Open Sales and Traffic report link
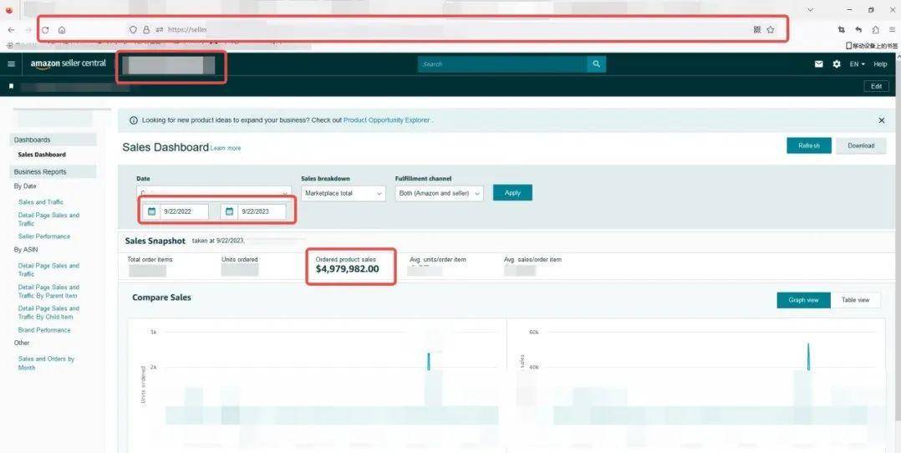 pos(41,202)
